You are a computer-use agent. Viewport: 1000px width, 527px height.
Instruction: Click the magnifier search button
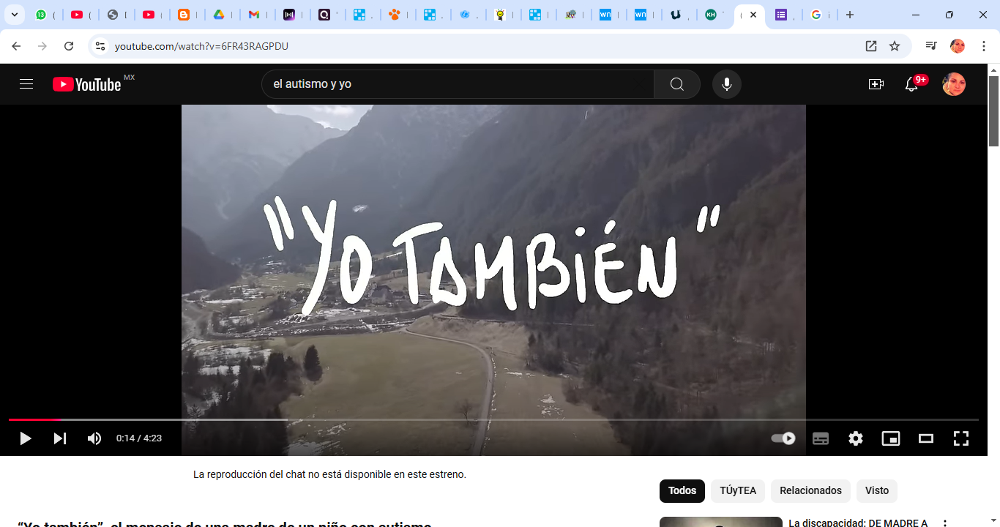[x=676, y=84]
